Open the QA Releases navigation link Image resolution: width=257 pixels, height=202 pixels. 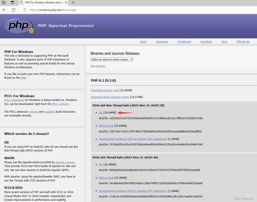(184, 42)
